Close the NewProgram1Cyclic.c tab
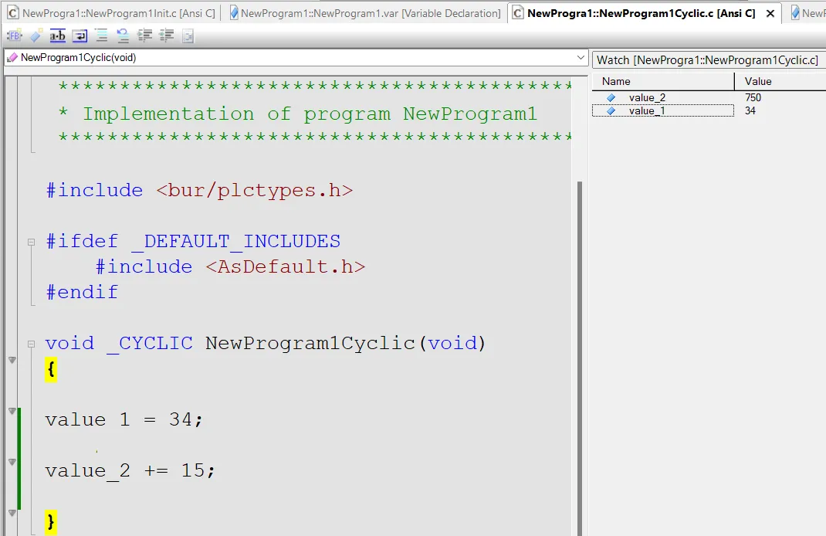Viewport: 826px width, 536px height. pyautogui.click(x=770, y=14)
